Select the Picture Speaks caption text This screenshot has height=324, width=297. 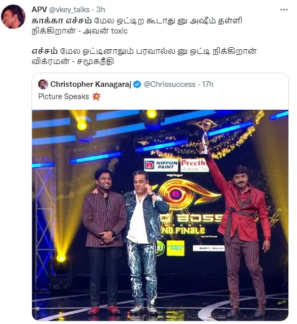coord(64,96)
